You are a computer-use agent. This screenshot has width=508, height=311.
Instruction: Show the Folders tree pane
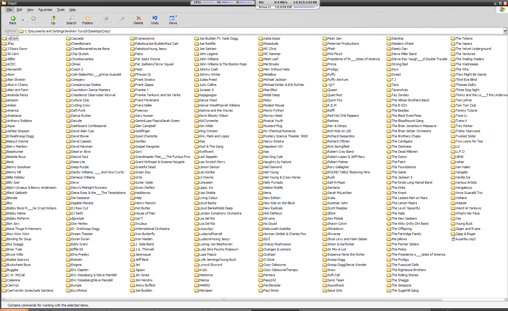[88, 20]
